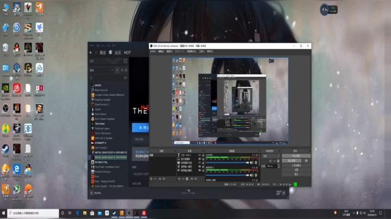Move scene up in OBS Scenes panel
This screenshot has width=391, height=219.
(160, 179)
